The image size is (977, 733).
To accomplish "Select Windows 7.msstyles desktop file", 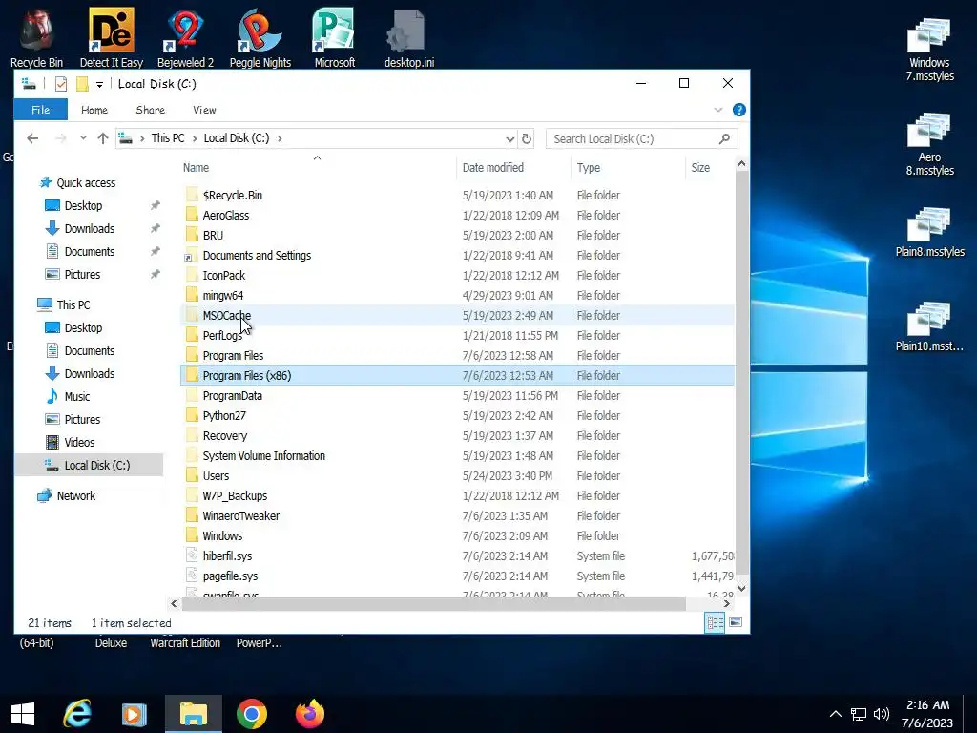I will click(929, 49).
